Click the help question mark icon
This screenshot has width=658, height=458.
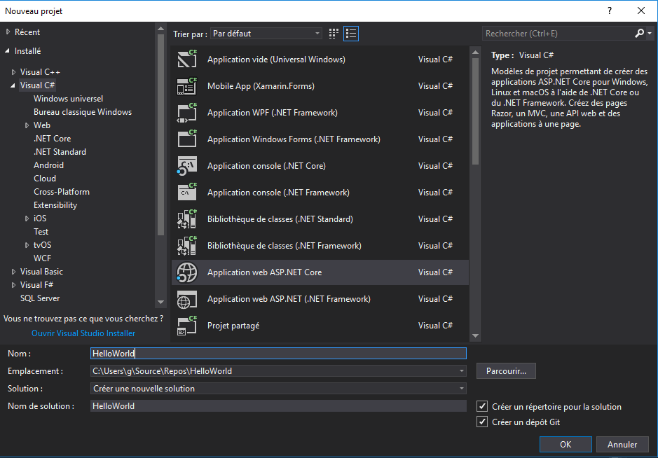[x=610, y=11]
